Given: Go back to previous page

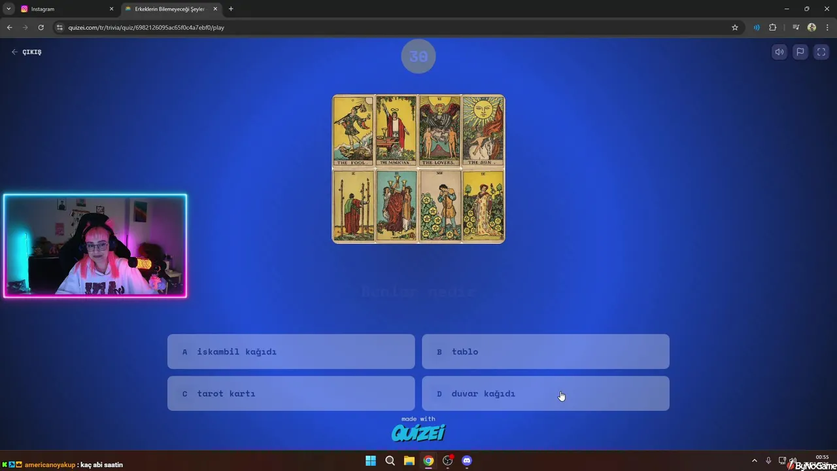Looking at the screenshot, I should point(9,27).
